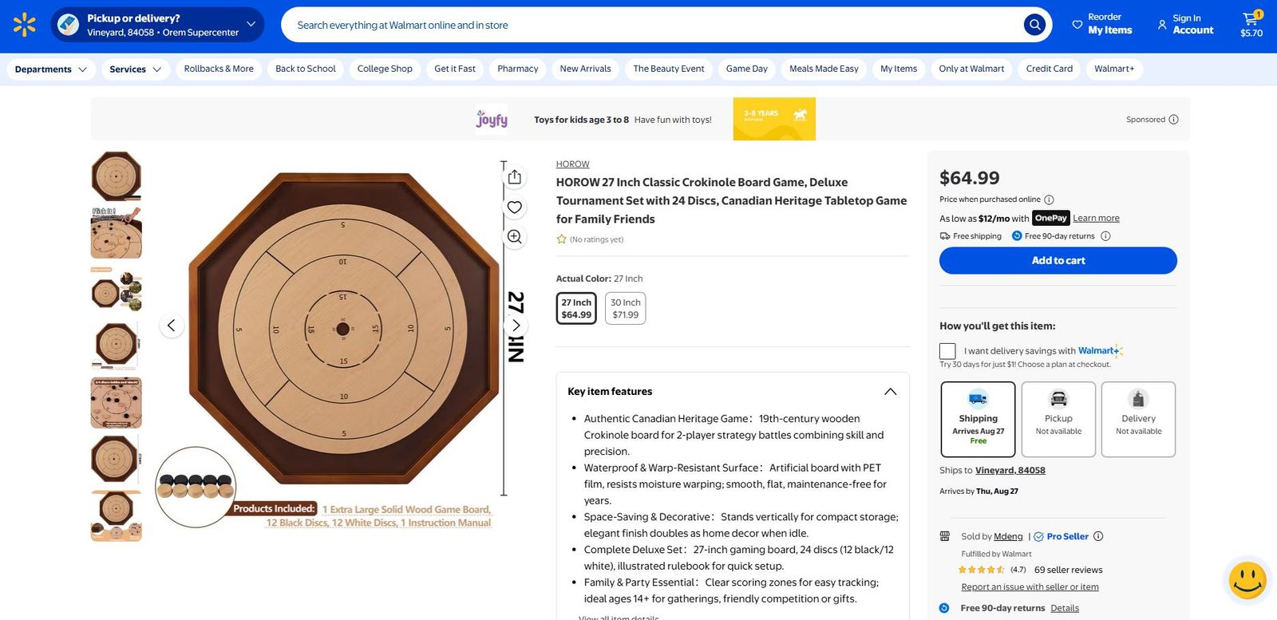
Task: Click the 3-8 Years toy ad banner image
Action: [774, 119]
